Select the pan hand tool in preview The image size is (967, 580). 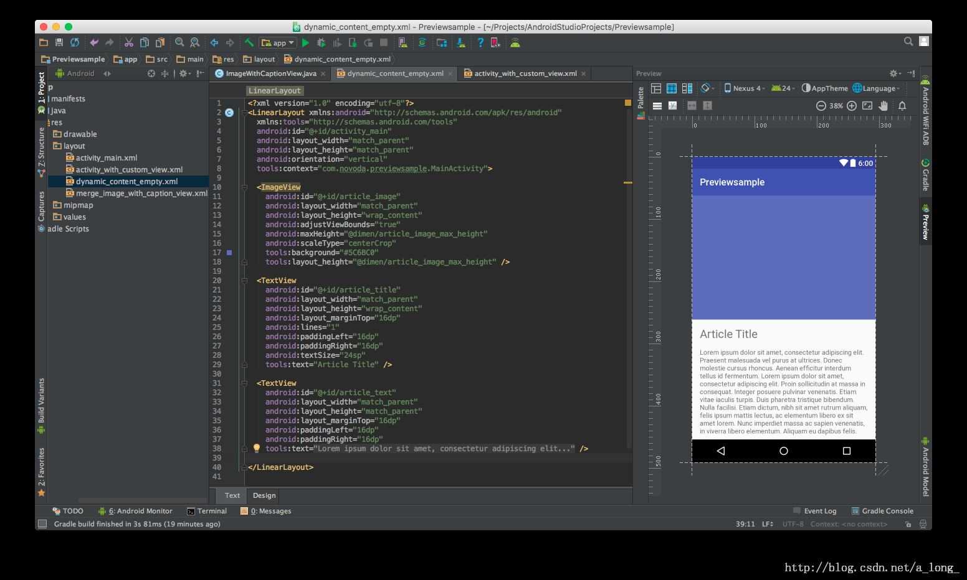pos(884,106)
